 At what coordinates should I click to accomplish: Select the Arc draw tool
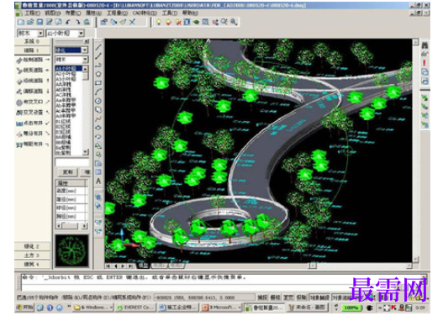point(98,92)
